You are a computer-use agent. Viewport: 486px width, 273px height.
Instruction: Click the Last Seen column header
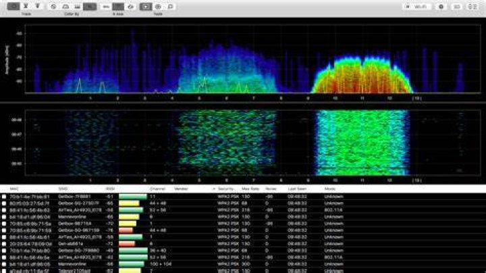(297, 189)
